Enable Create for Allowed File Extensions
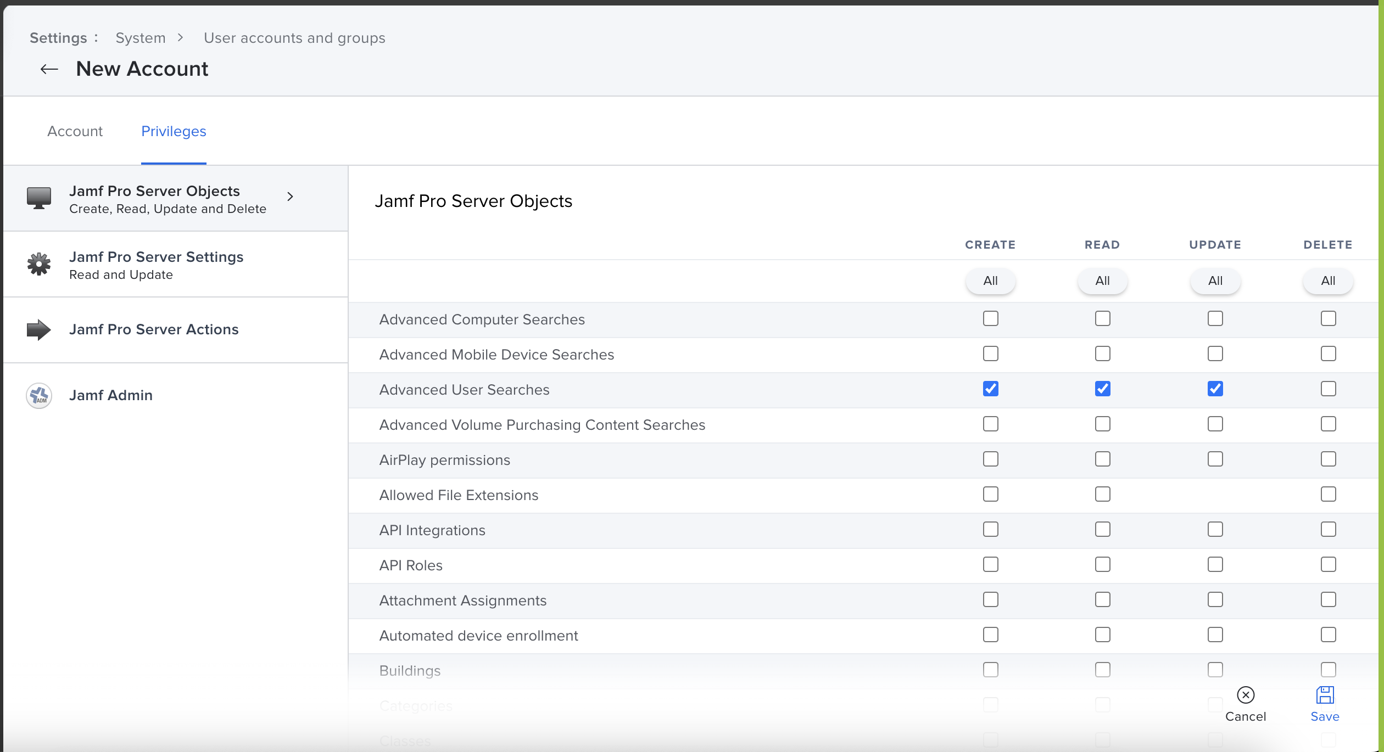Screen dimensions: 1384x752 tap(991, 494)
